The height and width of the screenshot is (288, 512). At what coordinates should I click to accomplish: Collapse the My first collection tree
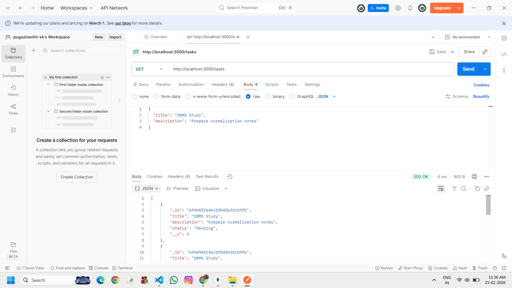[x=46, y=77]
